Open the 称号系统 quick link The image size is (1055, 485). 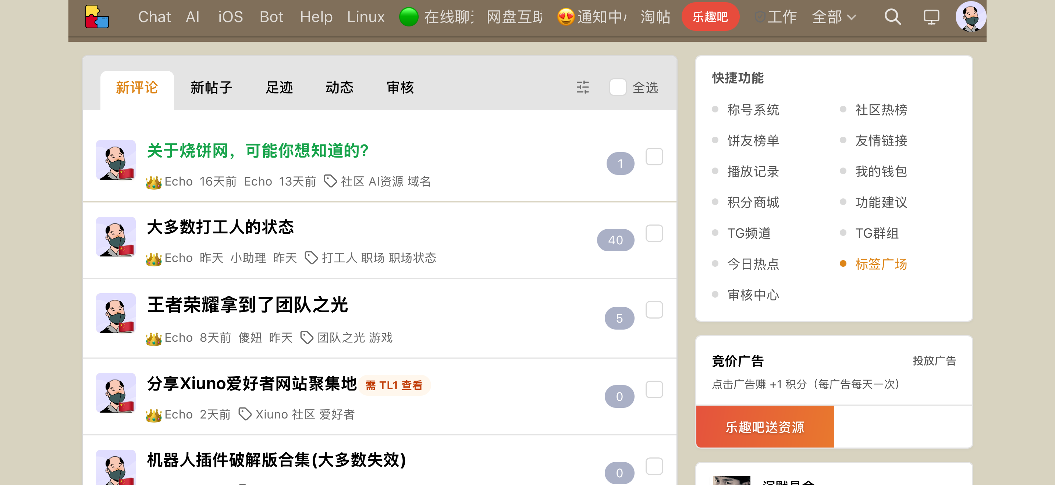tap(753, 109)
